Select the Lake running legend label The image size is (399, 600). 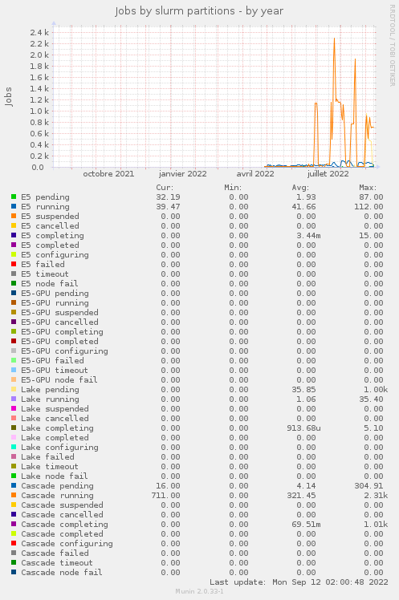50,399
